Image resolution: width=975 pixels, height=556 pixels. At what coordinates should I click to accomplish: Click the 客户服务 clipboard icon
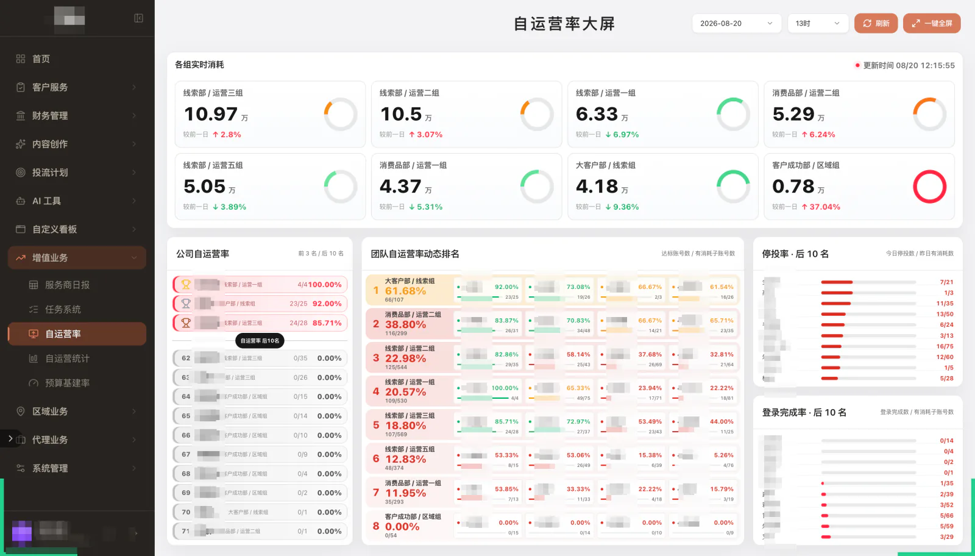tap(21, 87)
